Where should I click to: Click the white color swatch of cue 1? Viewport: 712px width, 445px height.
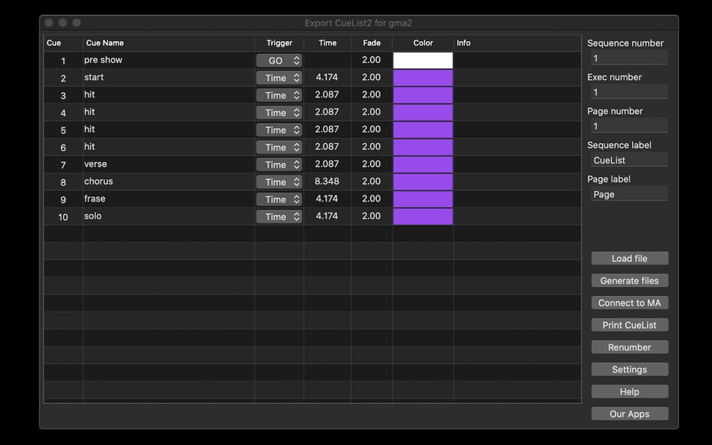(423, 61)
